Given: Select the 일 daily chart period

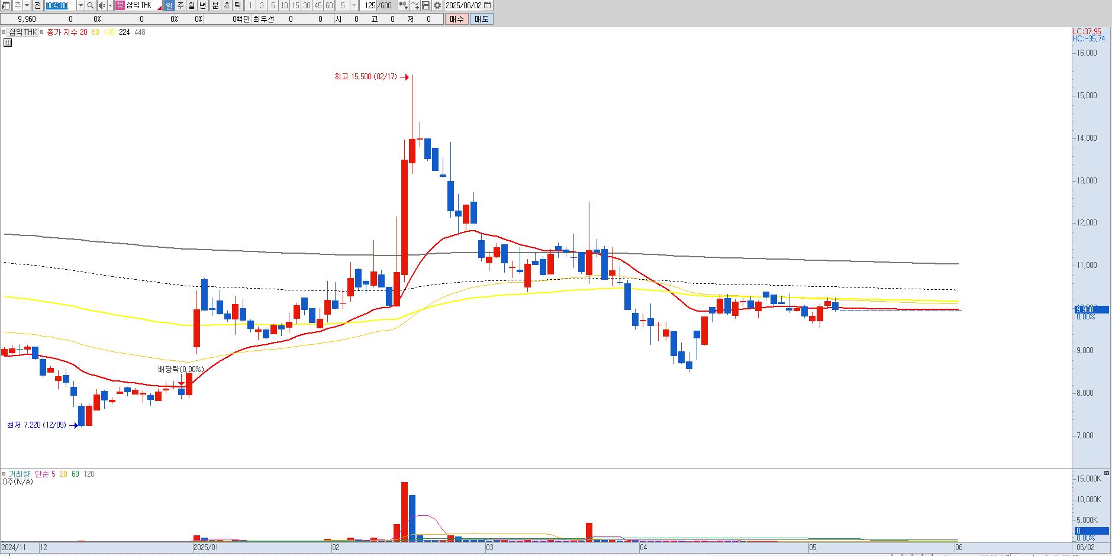Looking at the screenshot, I should [169, 5].
